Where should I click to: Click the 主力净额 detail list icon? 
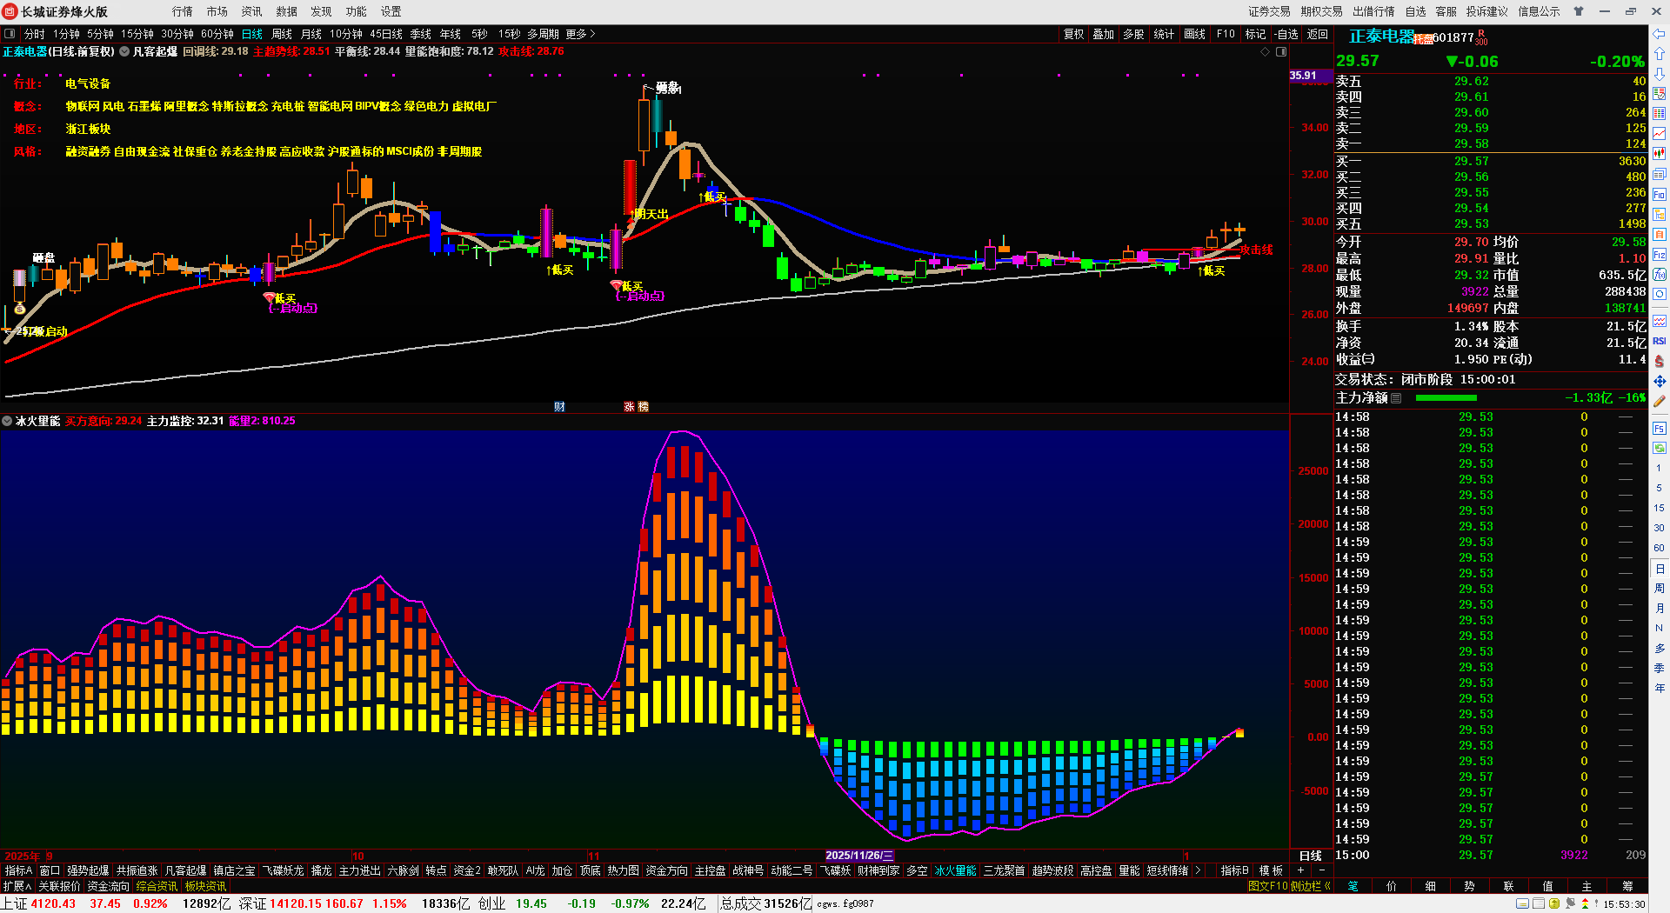click(1396, 398)
